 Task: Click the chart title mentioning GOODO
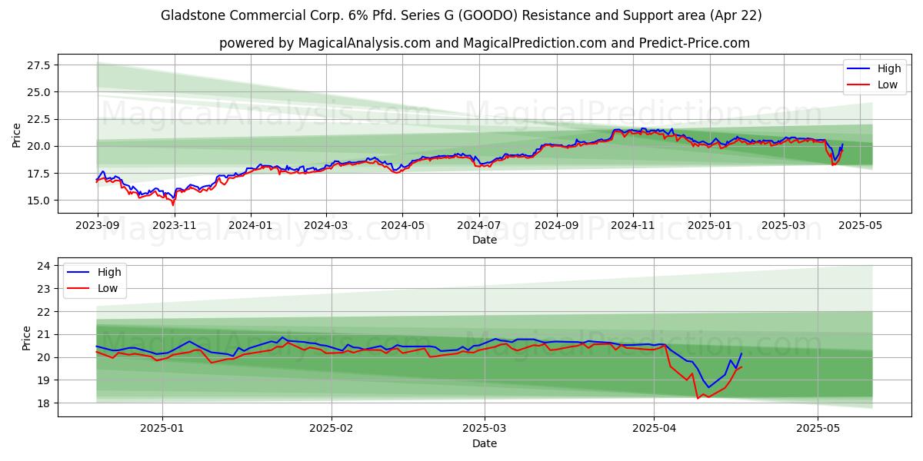click(461, 15)
